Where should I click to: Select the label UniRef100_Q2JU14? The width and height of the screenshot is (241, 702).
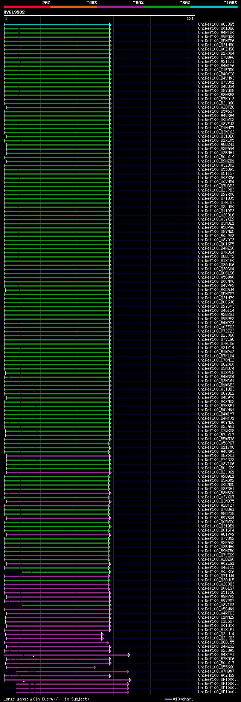tap(216, 634)
